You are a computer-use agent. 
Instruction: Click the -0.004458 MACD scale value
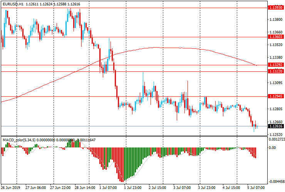[277, 182]
